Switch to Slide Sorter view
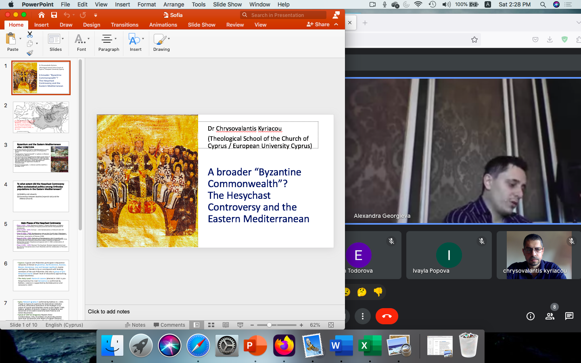Viewport: 581px width, 363px height. pos(211,325)
